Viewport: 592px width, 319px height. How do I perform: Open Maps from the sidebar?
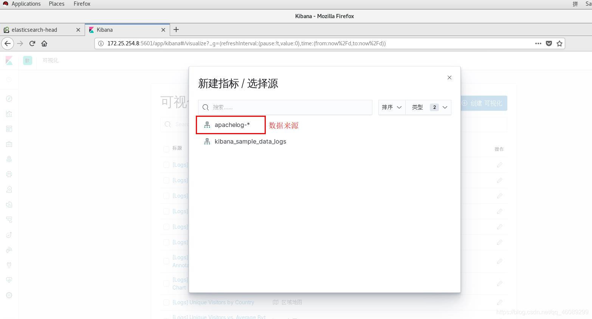tap(9, 159)
